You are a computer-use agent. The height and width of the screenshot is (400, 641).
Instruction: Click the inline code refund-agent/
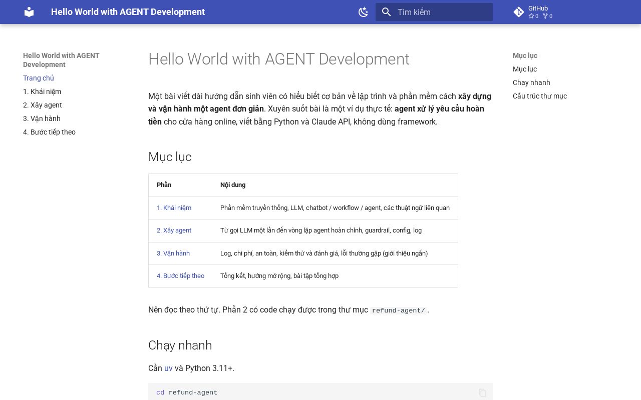click(399, 310)
